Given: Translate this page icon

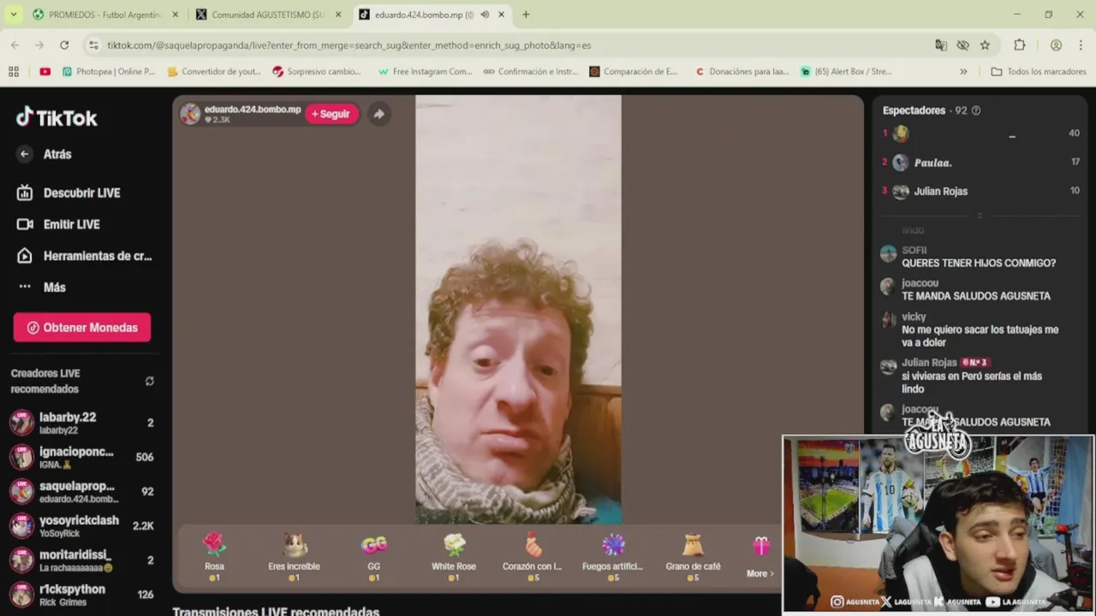Looking at the screenshot, I should 941,45.
